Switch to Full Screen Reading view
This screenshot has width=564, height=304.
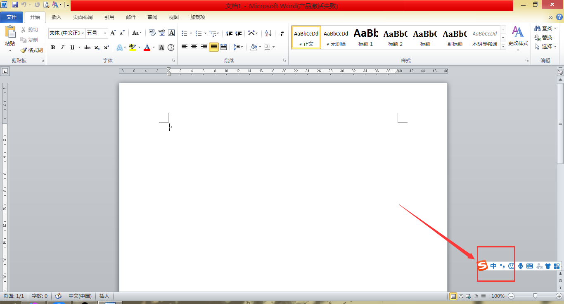[461, 296]
